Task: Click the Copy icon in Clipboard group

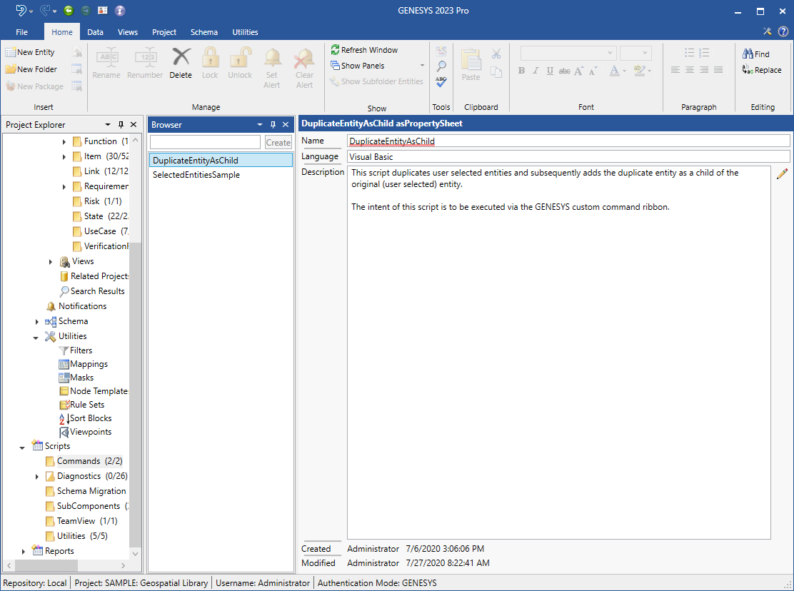Action: pyautogui.click(x=496, y=72)
